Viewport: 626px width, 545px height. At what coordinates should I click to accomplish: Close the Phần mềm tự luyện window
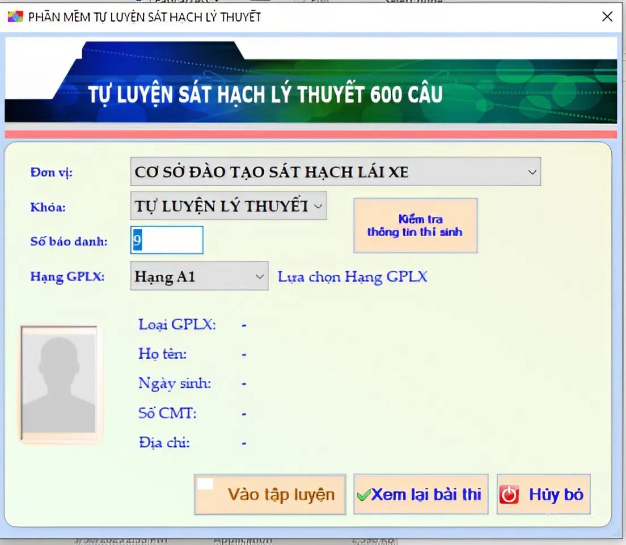607,16
